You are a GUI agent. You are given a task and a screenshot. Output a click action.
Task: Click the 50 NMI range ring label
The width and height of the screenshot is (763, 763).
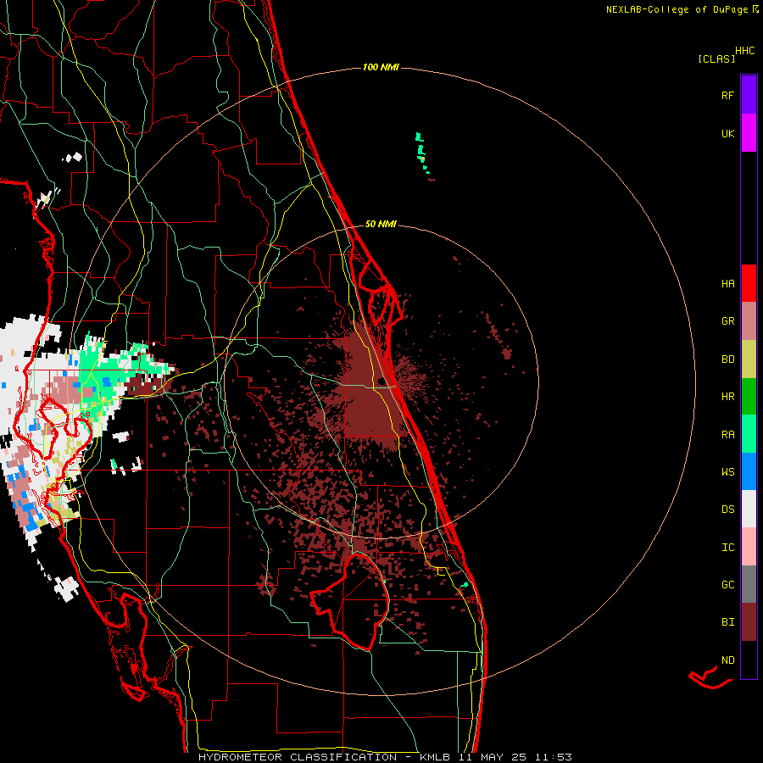pyautogui.click(x=381, y=225)
